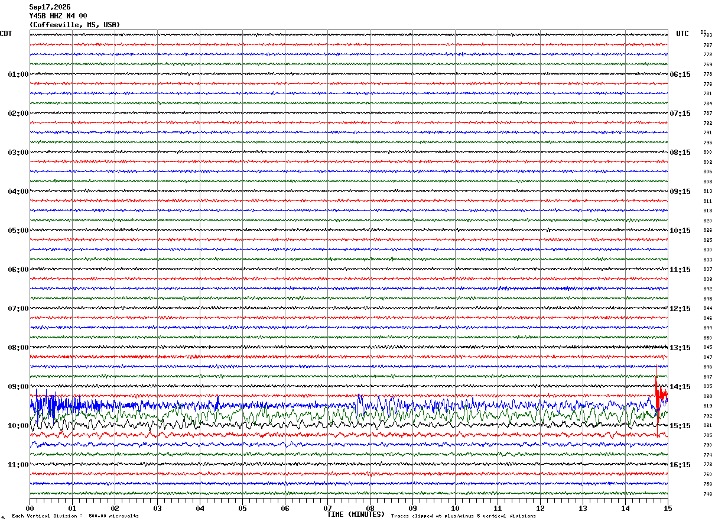Click the UTC timezone label
The width and height of the screenshot is (715, 524).
682,34
